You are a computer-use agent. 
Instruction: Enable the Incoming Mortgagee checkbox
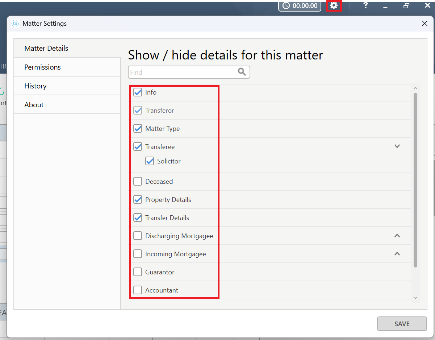pos(138,254)
